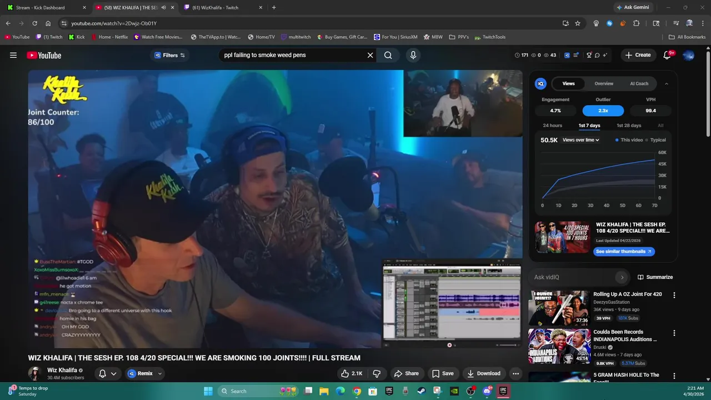Start voice search with the microphone
Viewport: 711px width, 400px height.
point(413,55)
